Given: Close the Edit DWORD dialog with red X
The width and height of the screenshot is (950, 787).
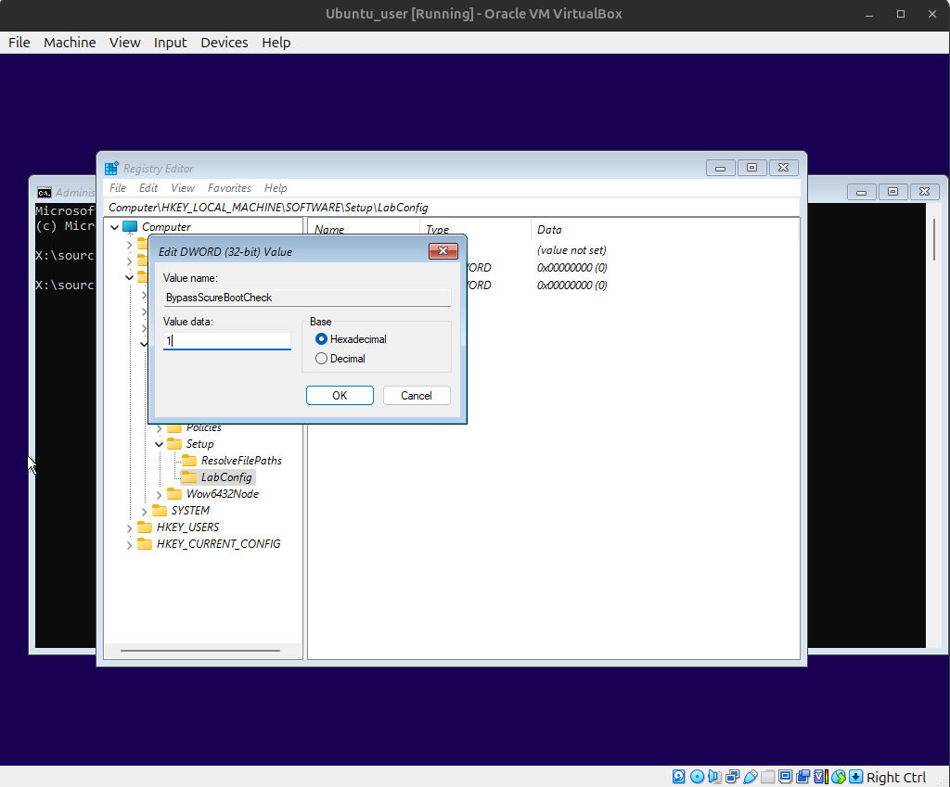Looking at the screenshot, I should coord(443,251).
